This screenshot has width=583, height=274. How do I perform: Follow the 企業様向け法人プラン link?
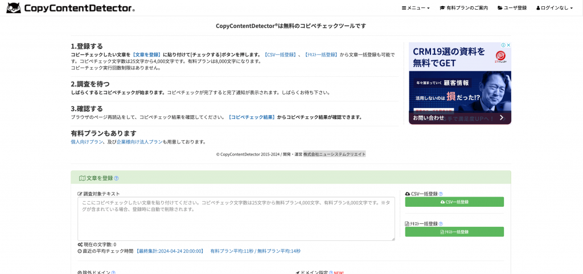pos(139,142)
